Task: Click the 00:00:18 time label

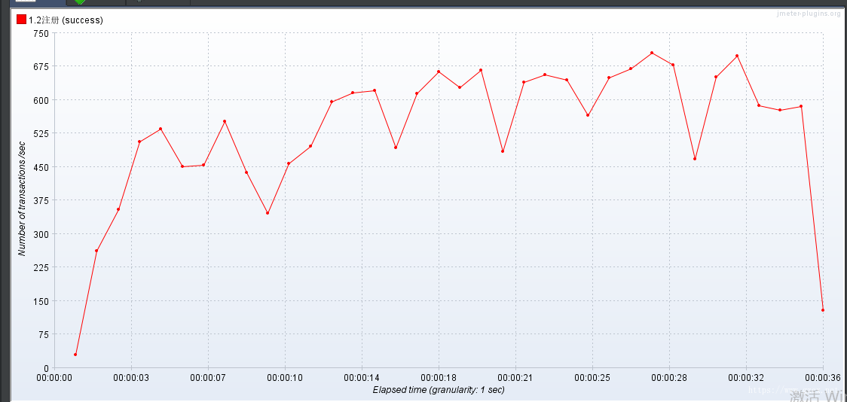Action: (439, 378)
